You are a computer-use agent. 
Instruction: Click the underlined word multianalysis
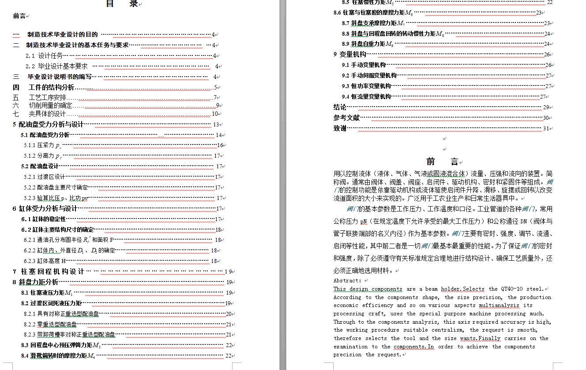click(500, 305)
